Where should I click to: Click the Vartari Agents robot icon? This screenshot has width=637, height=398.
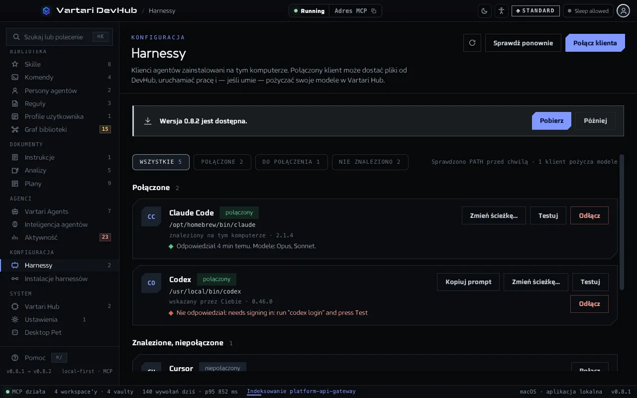(15, 211)
